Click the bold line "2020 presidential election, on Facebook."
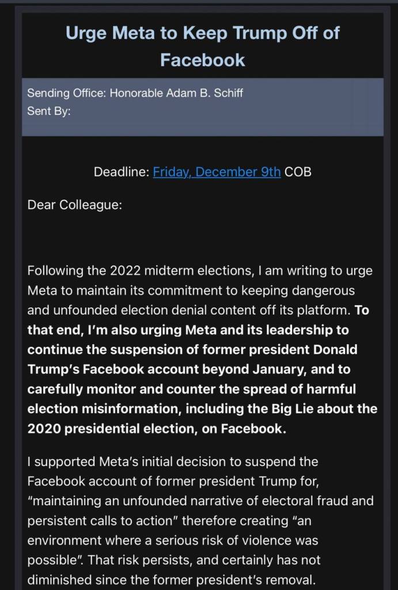 point(157,429)
